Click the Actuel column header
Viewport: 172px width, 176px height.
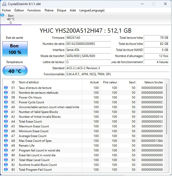[91, 82]
